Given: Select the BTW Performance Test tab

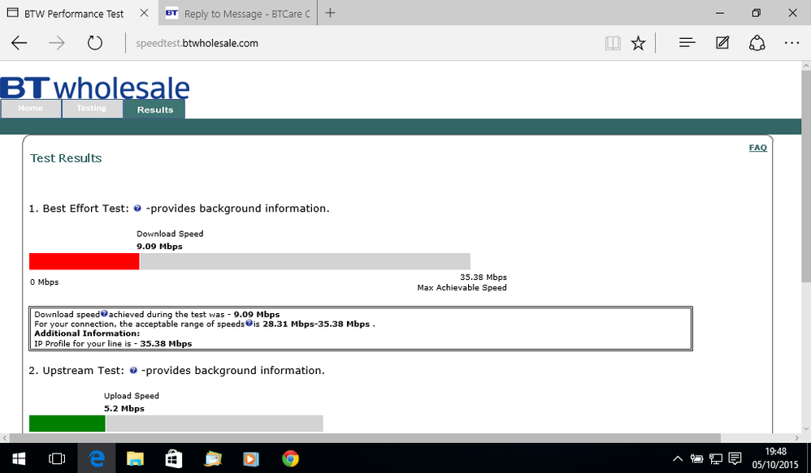Looking at the screenshot, I should click(x=73, y=14).
